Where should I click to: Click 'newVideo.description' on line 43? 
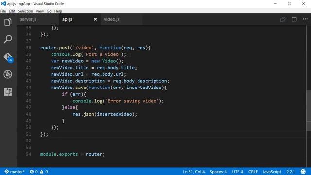(x=78, y=81)
